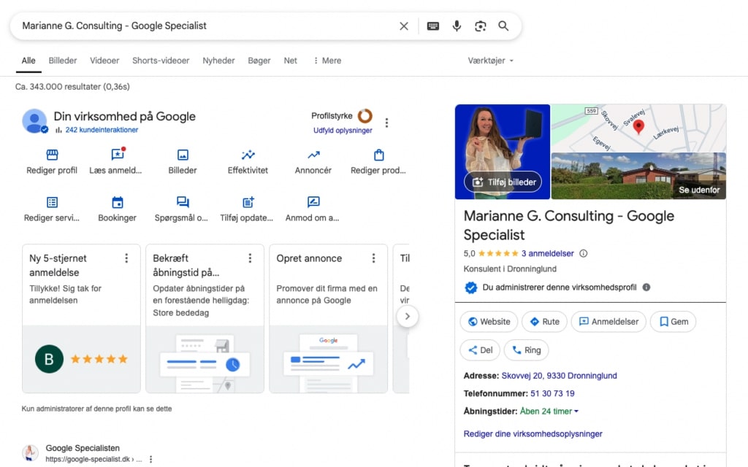
Task: Expand the Åben 24 timer opening hours dropdown
Action: 548,411
